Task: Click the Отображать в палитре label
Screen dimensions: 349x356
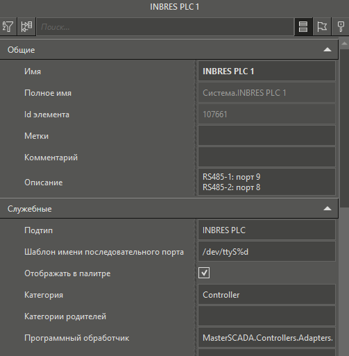Action: click(x=67, y=273)
